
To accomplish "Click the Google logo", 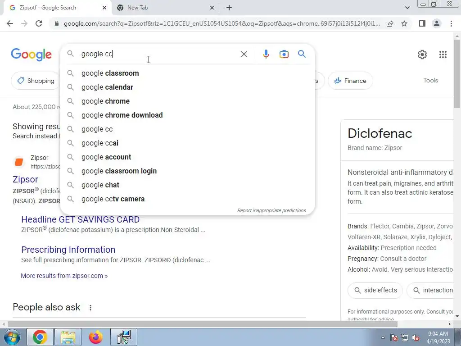I will click(31, 55).
